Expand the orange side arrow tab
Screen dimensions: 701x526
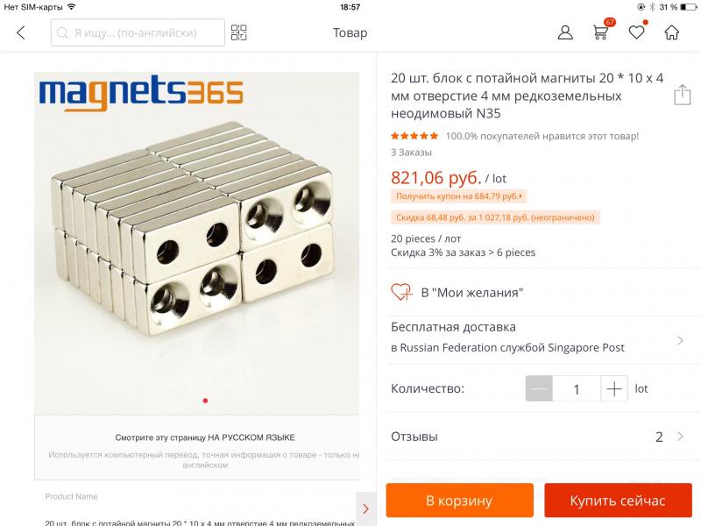pos(365,508)
